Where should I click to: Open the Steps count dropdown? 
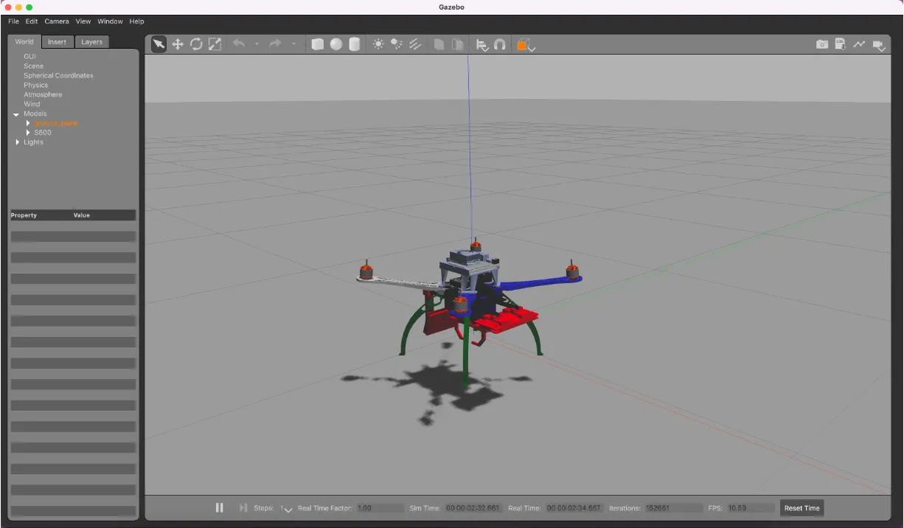[287, 509]
